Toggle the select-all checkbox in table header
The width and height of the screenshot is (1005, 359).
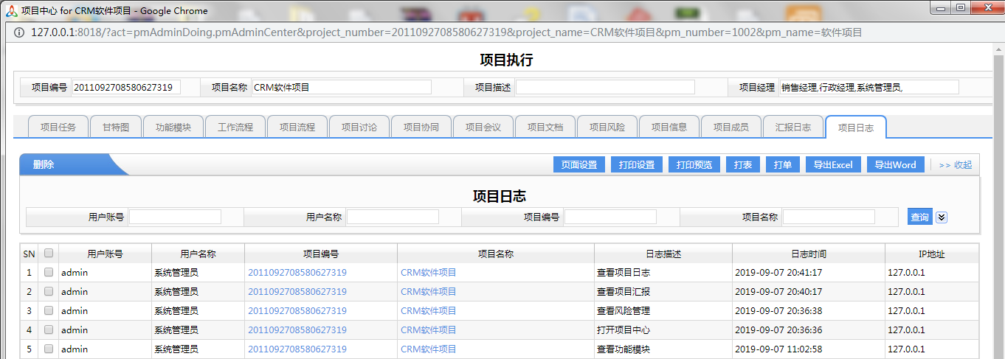(x=49, y=254)
